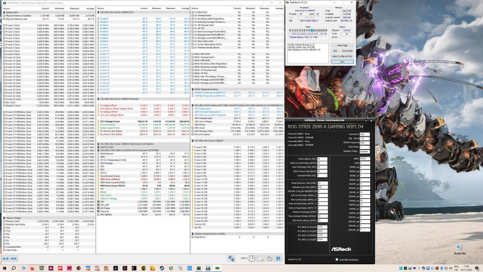Enable Auto Refresh checkbox in ASRock Timing Configurator
The image size is (483, 272).
point(337,260)
